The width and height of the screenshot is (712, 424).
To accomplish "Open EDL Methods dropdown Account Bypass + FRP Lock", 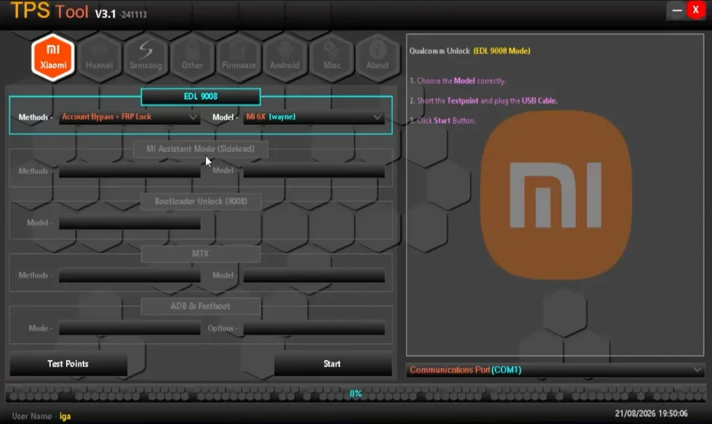I will [130, 117].
